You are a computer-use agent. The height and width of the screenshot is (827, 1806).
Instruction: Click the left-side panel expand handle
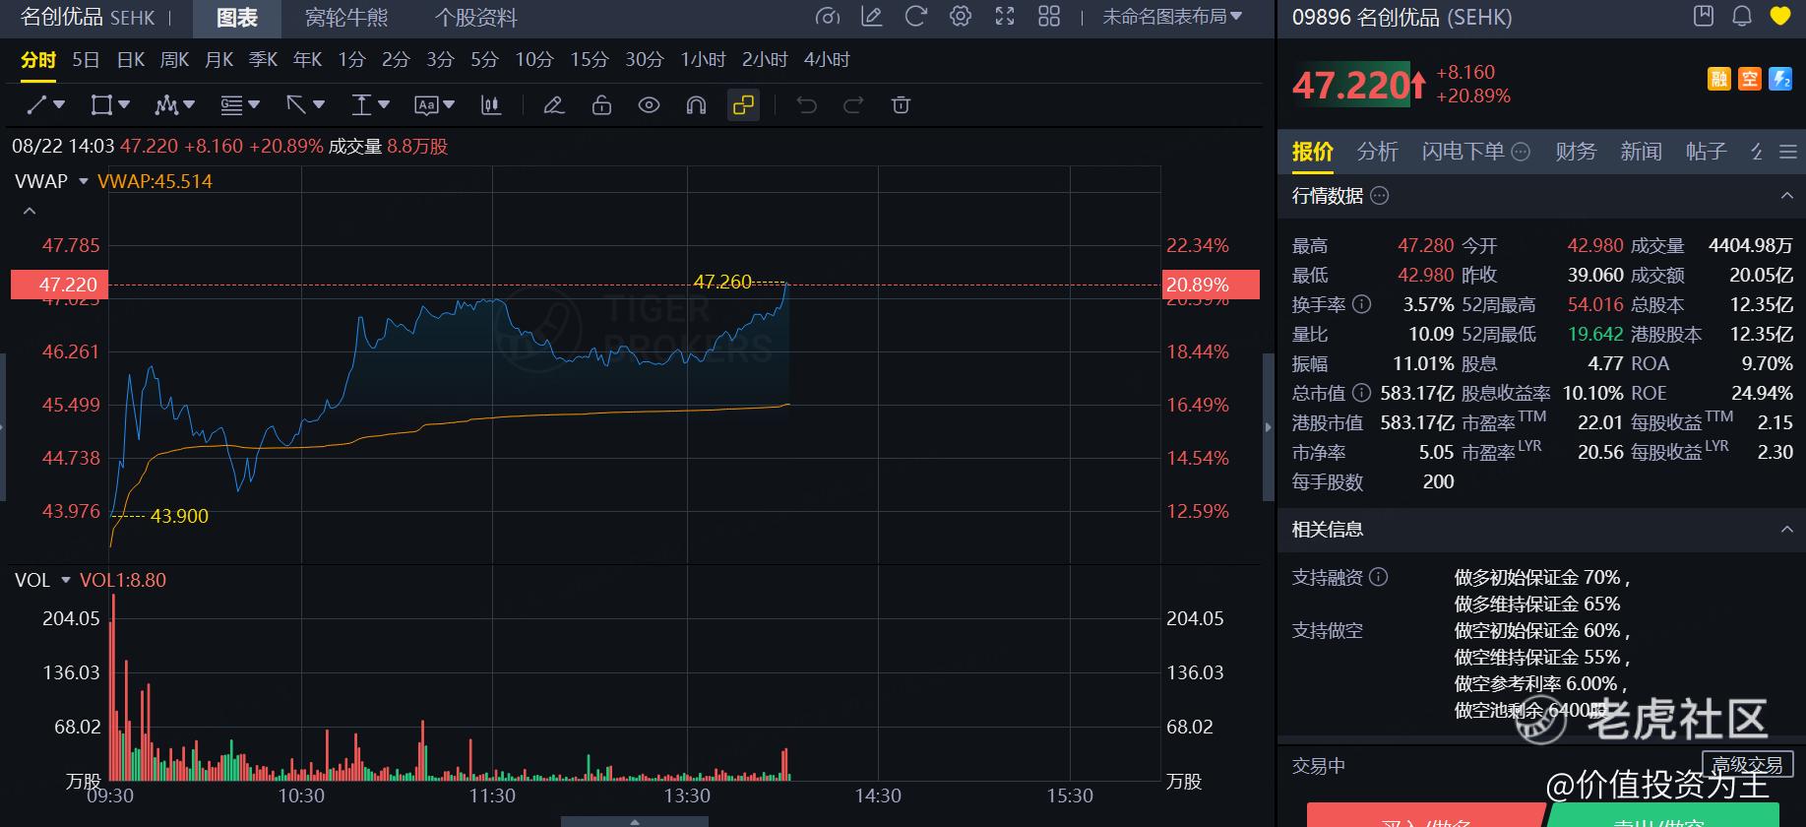point(3,427)
